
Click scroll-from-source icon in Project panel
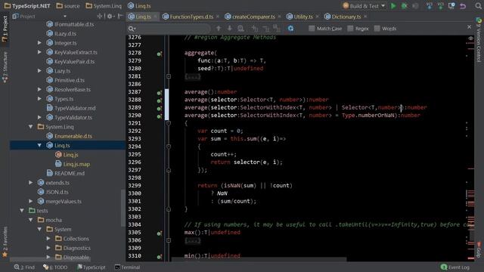(99, 16)
